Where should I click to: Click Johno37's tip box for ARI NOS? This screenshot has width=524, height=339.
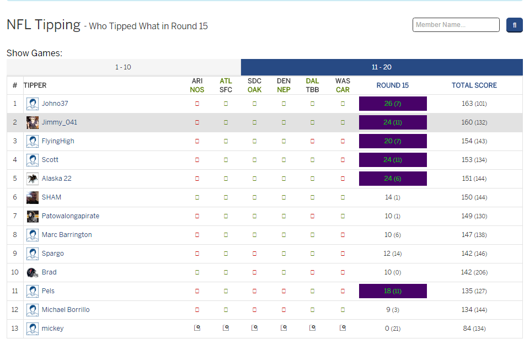pos(197,104)
